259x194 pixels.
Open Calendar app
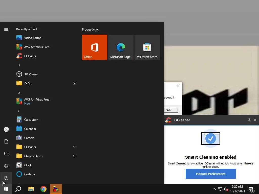tap(46, 129)
